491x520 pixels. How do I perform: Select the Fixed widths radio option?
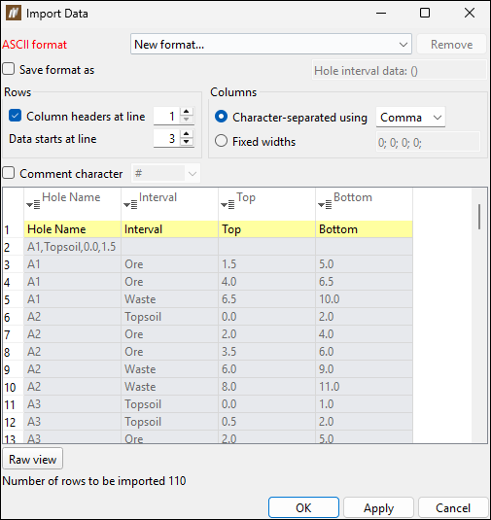221,141
